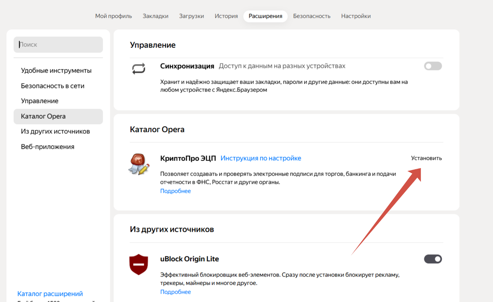Select Каталог Opera sidebar item
This screenshot has width=493, height=302.
coord(58,116)
